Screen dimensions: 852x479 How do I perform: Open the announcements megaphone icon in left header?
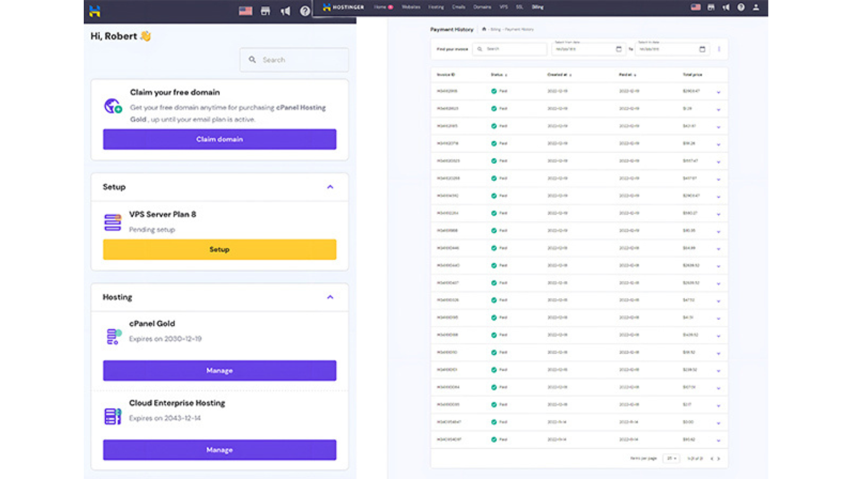pyautogui.click(x=285, y=11)
